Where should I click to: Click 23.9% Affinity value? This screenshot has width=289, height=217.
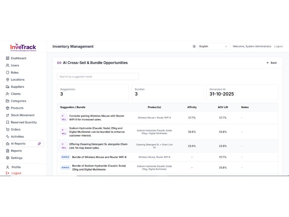click(x=192, y=146)
